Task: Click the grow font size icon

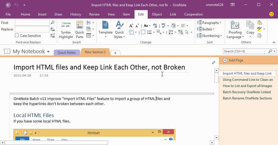Action: 131,26
